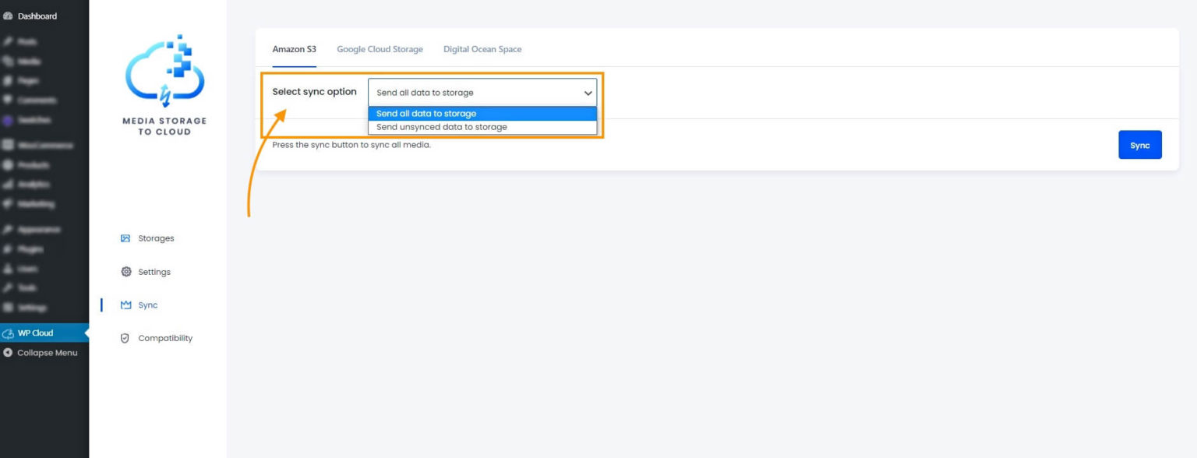Screen dimensions: 1197x458
Task: Click the WP Cloud icon in admin menu
Action: [7, 332]
